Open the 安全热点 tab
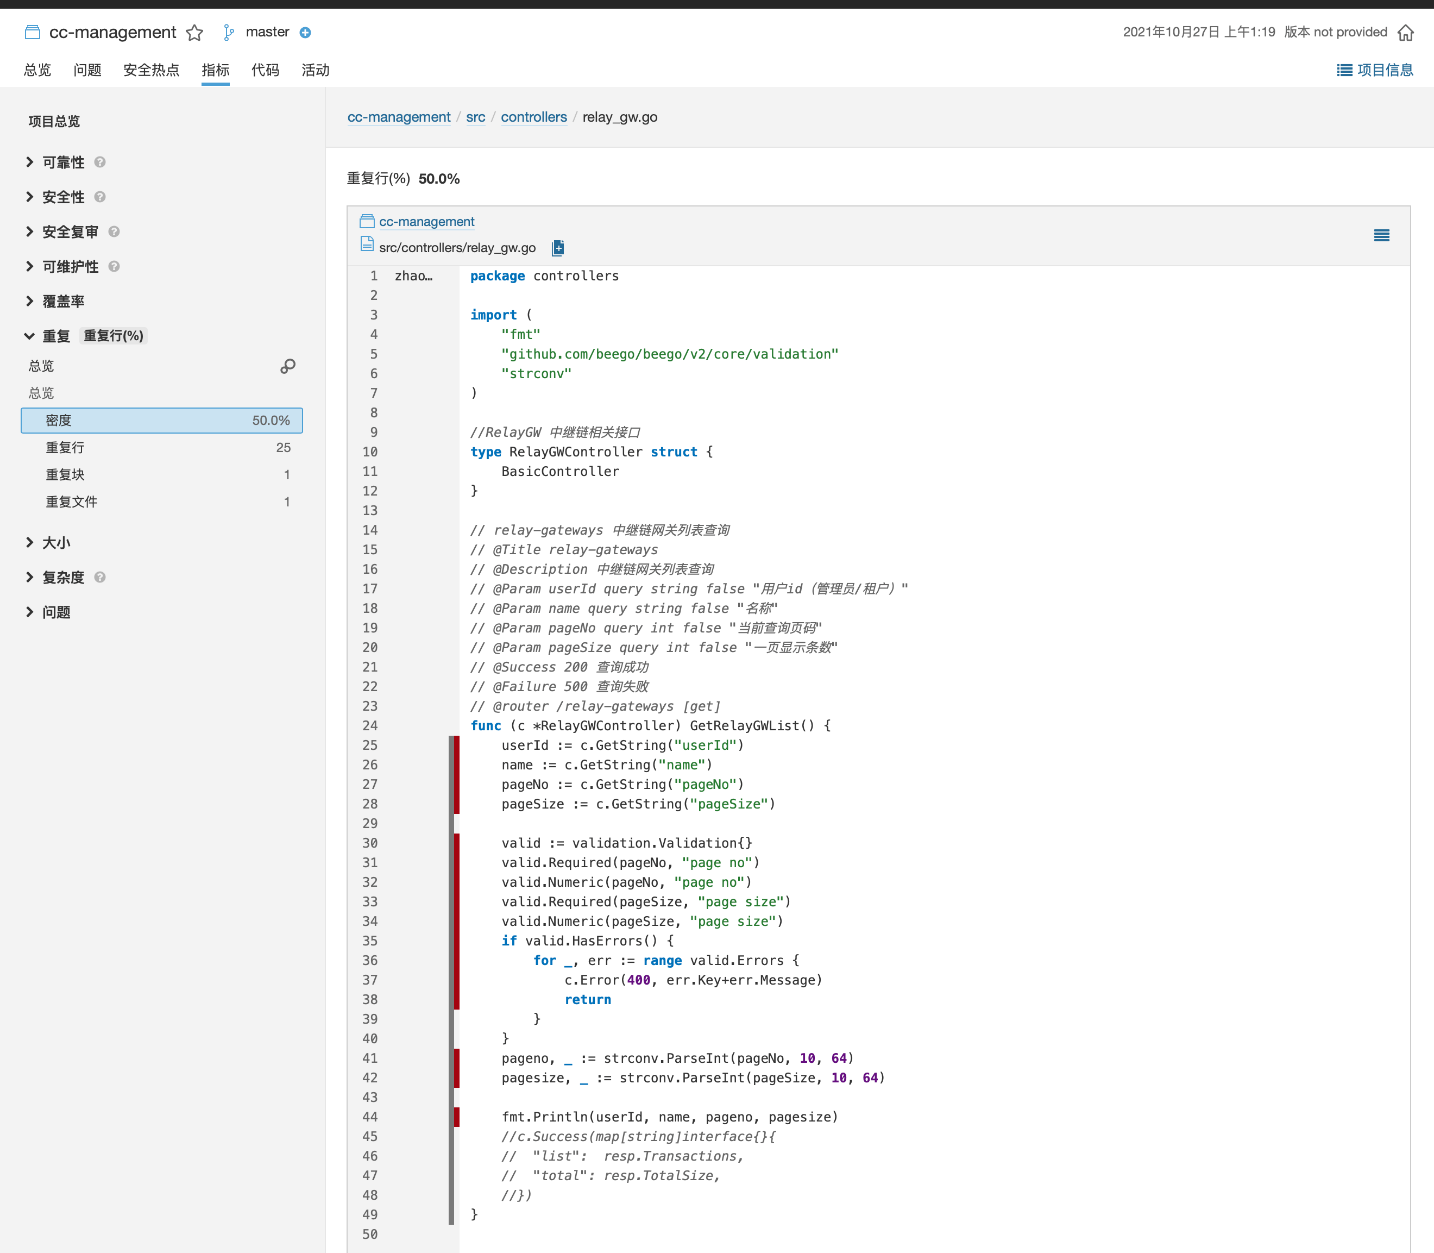The width and height of the screenshot is (1434, 1253). tap(151, 70)
